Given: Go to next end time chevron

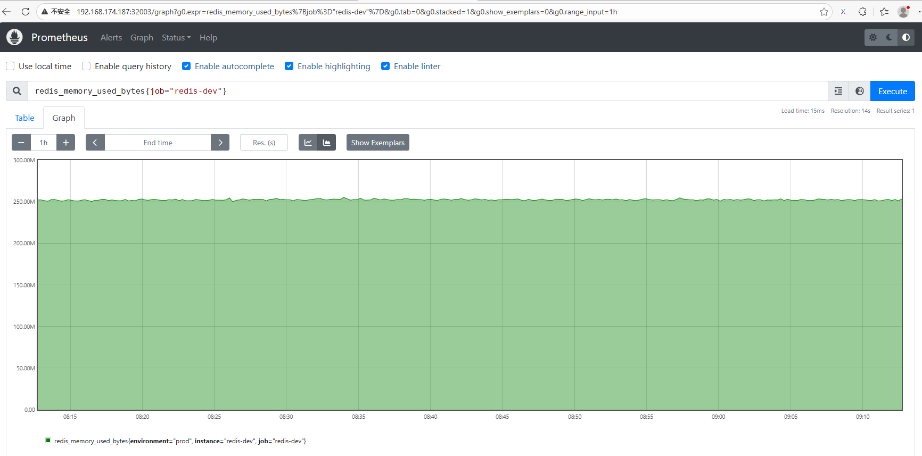Looking at the screenshot, I should 220,143.
